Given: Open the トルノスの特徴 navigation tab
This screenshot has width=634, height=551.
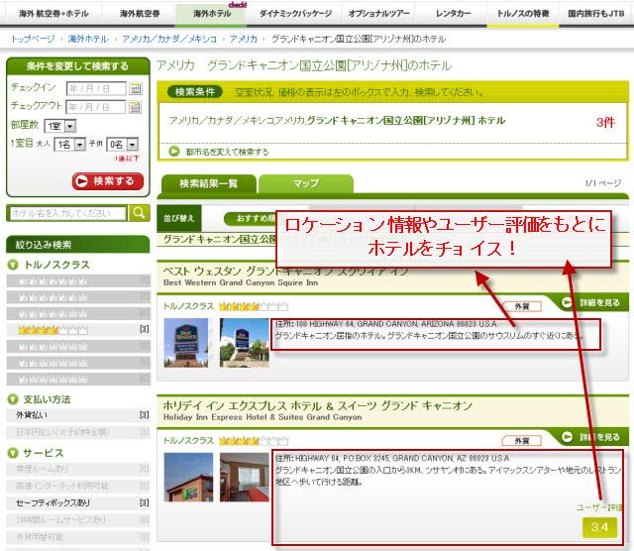Looking at the screenshot, I should 522,13.
